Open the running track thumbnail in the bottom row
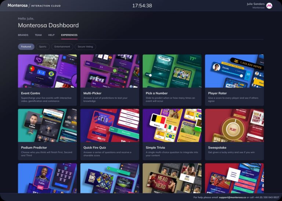Screen dimensions: 282x201 click(x=234, y=178)
